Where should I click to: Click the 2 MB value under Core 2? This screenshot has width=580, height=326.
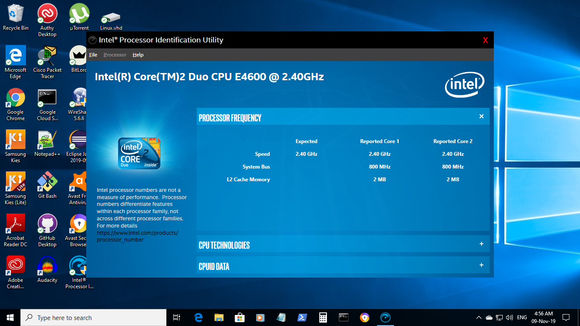pyautogui.click(x=453, y=180)
